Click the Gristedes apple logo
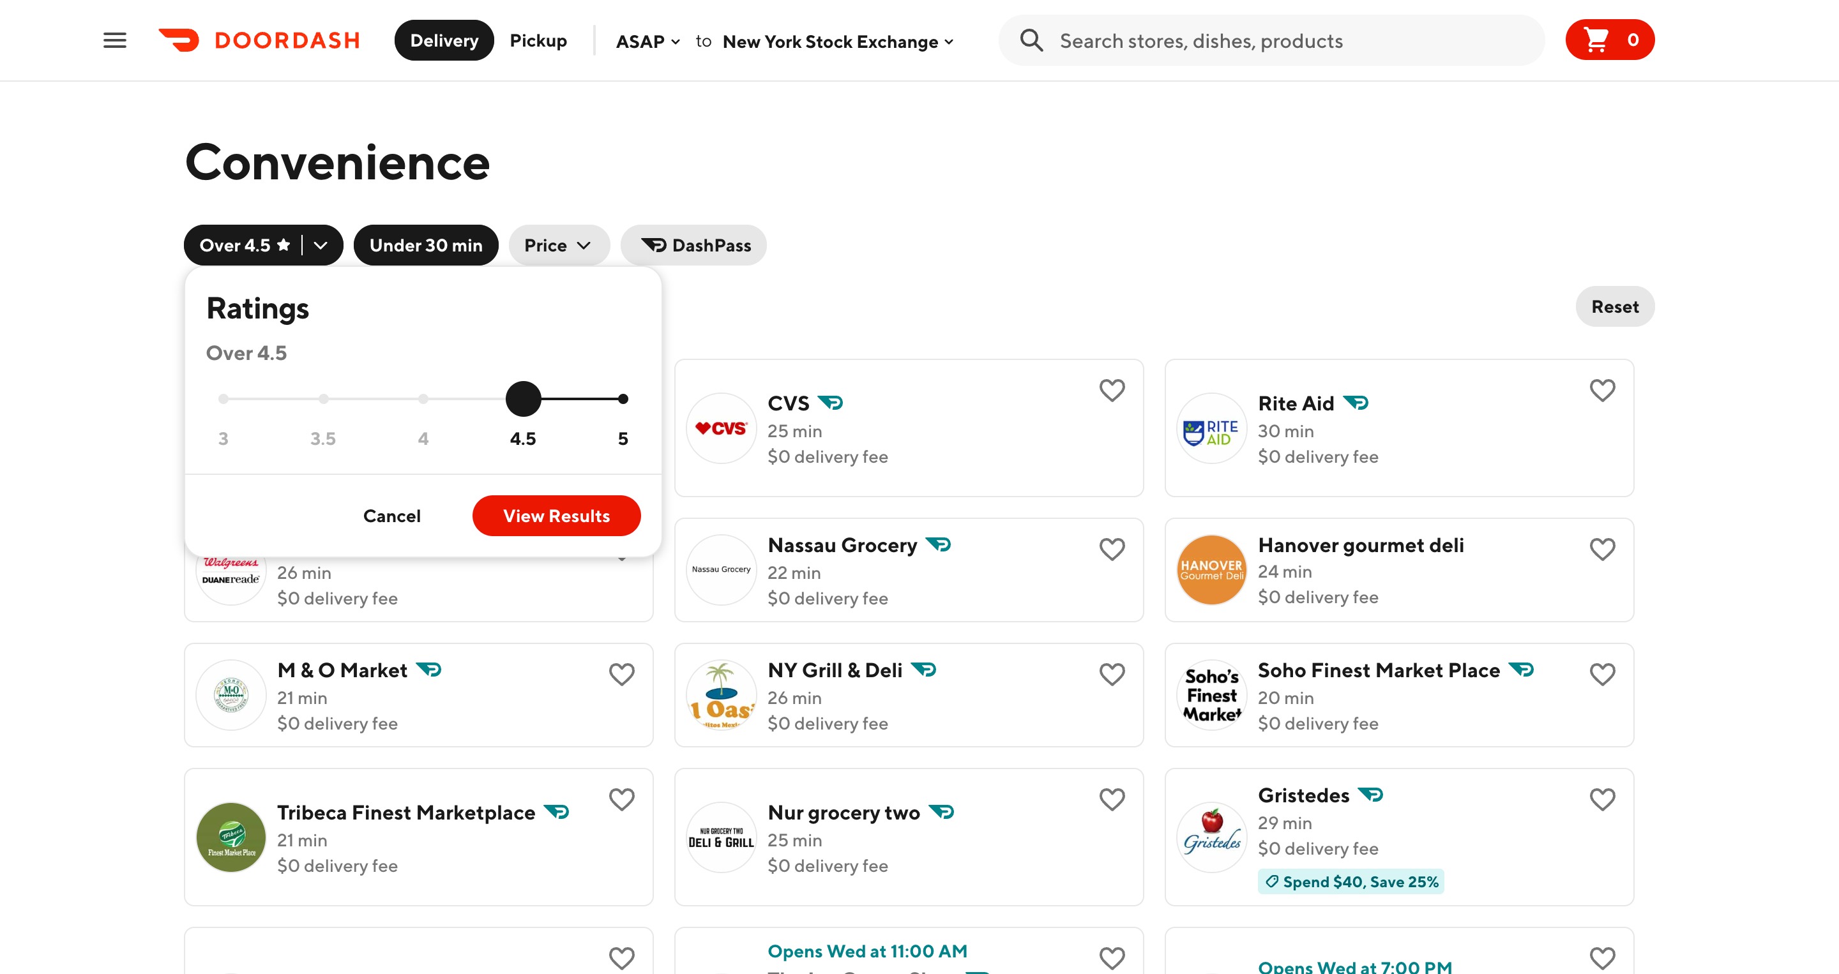The height and width of the screenshot is (974, 1839). click(1211, 837)
